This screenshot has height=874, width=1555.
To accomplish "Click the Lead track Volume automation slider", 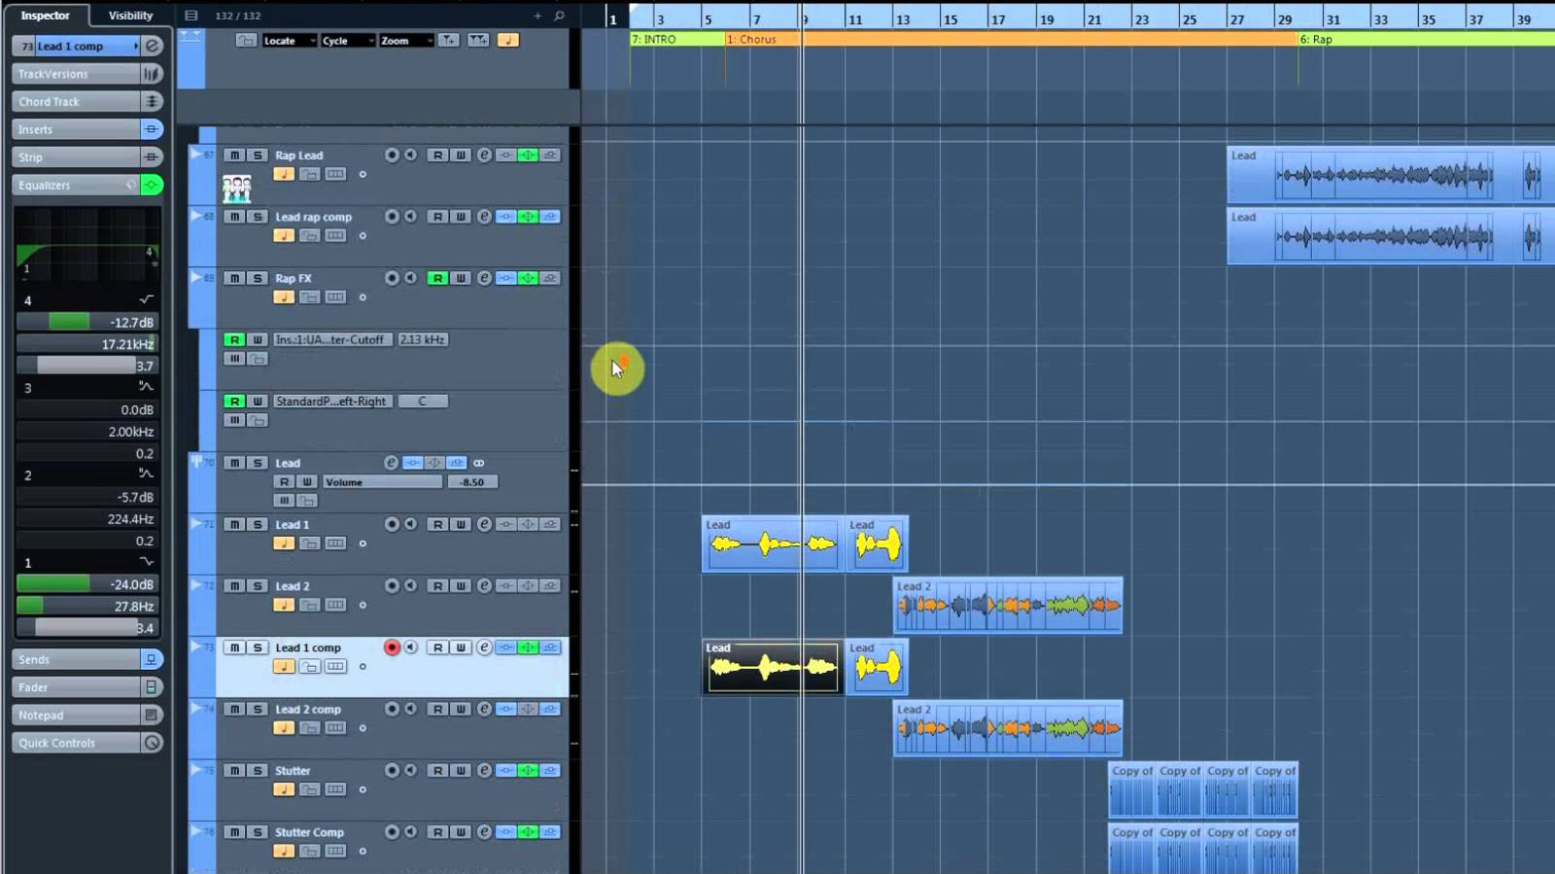I will pyautogui.click(x=382, y=482).
